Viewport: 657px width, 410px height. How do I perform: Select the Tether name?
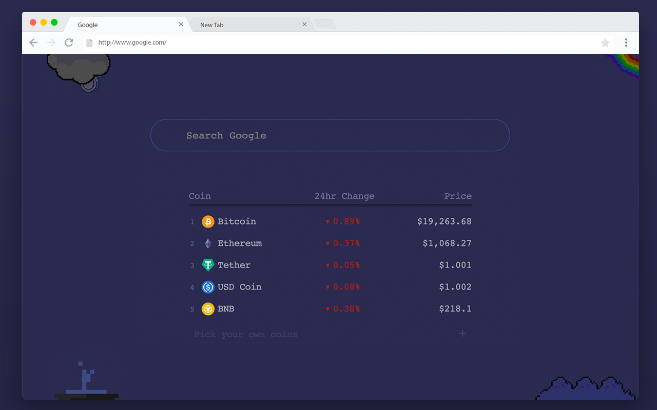pos(234,265)
